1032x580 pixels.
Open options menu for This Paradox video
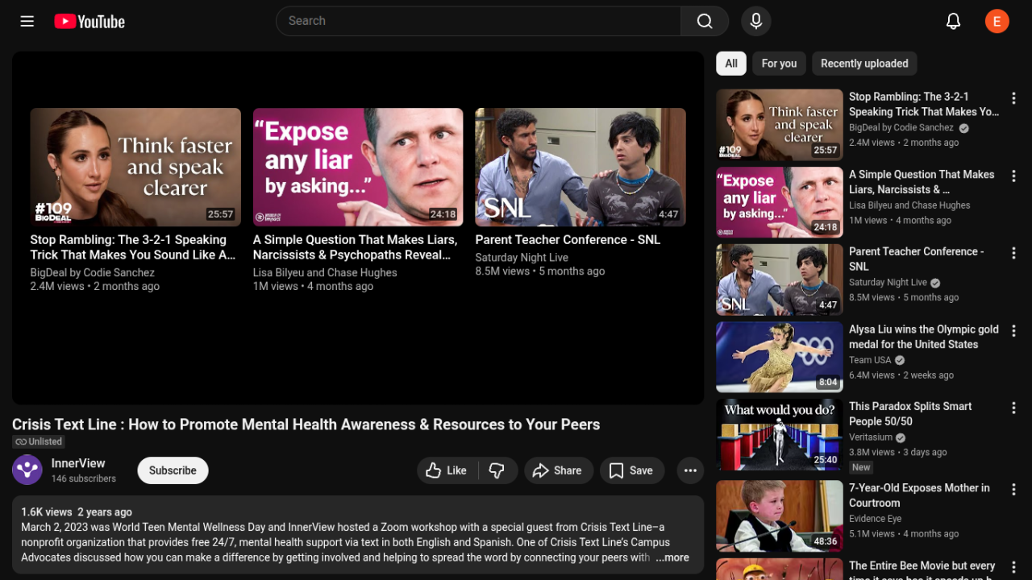click(1014, 408)
